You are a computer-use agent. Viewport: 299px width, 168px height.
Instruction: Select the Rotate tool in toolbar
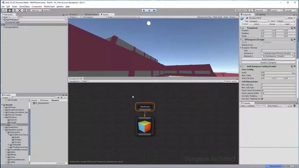point(14,10)
